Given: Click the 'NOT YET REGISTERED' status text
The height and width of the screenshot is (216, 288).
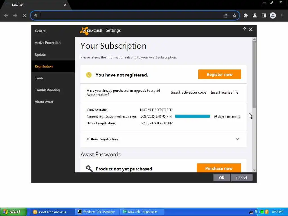Looking at the screenshot, I should (x=156, y=110).
